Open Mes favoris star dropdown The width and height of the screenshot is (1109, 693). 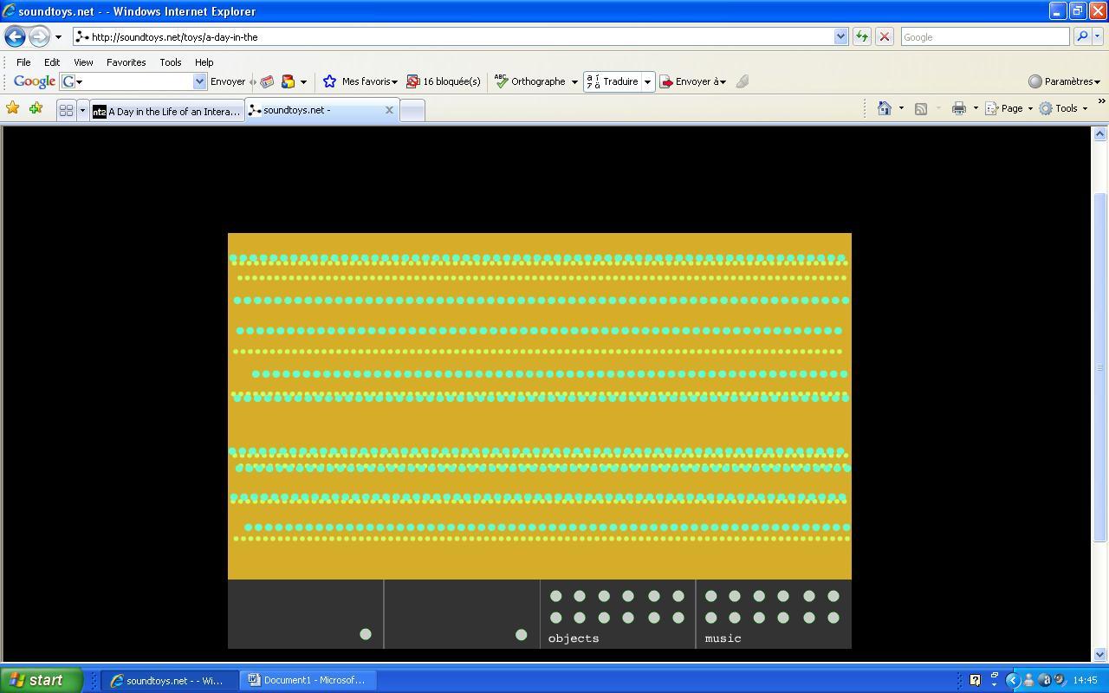coord(360,81)
